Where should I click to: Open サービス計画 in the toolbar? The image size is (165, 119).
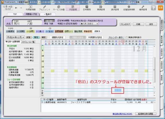(x=59, y=8)
